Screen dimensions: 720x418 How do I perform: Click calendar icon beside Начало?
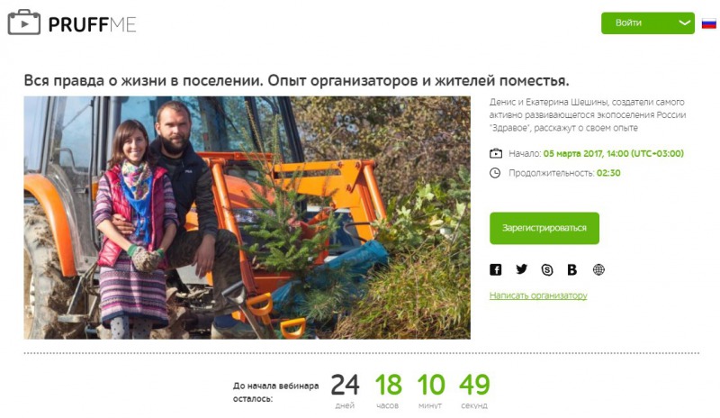pyautogui.click(x=496, y=153)
